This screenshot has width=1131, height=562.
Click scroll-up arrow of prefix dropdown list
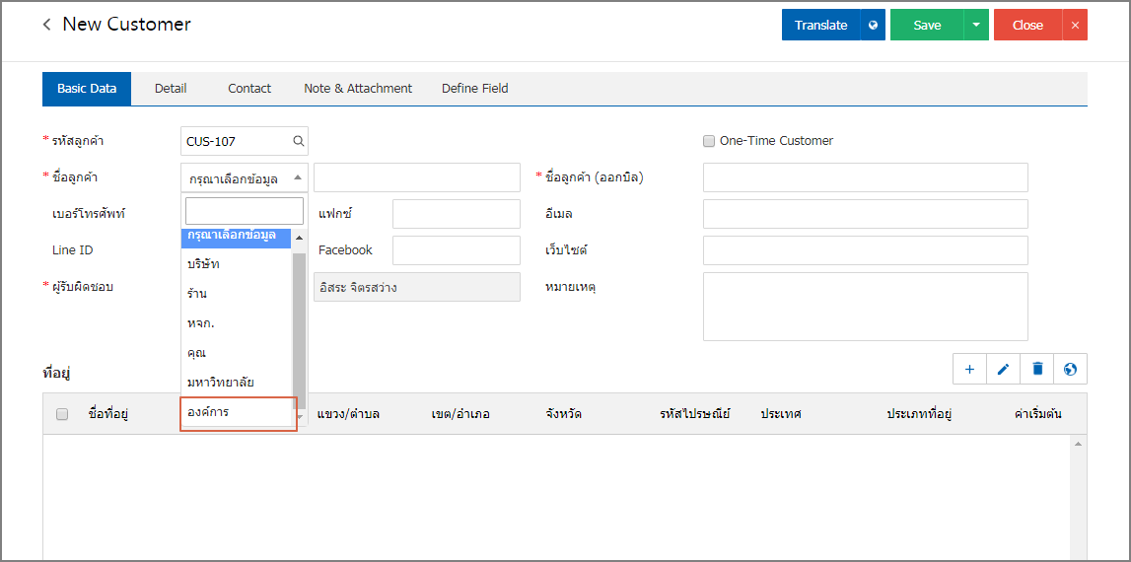coord(300,238)
